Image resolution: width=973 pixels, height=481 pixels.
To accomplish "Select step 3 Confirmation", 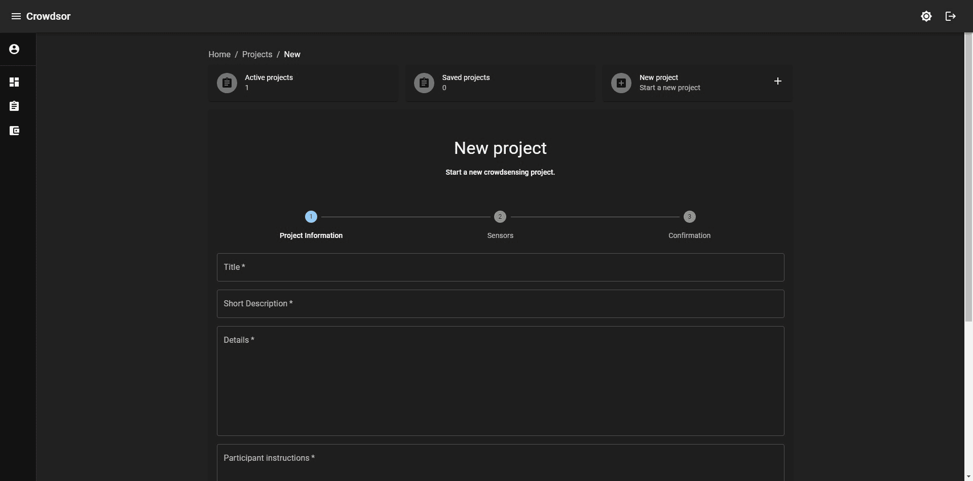I will pos(689,217).
